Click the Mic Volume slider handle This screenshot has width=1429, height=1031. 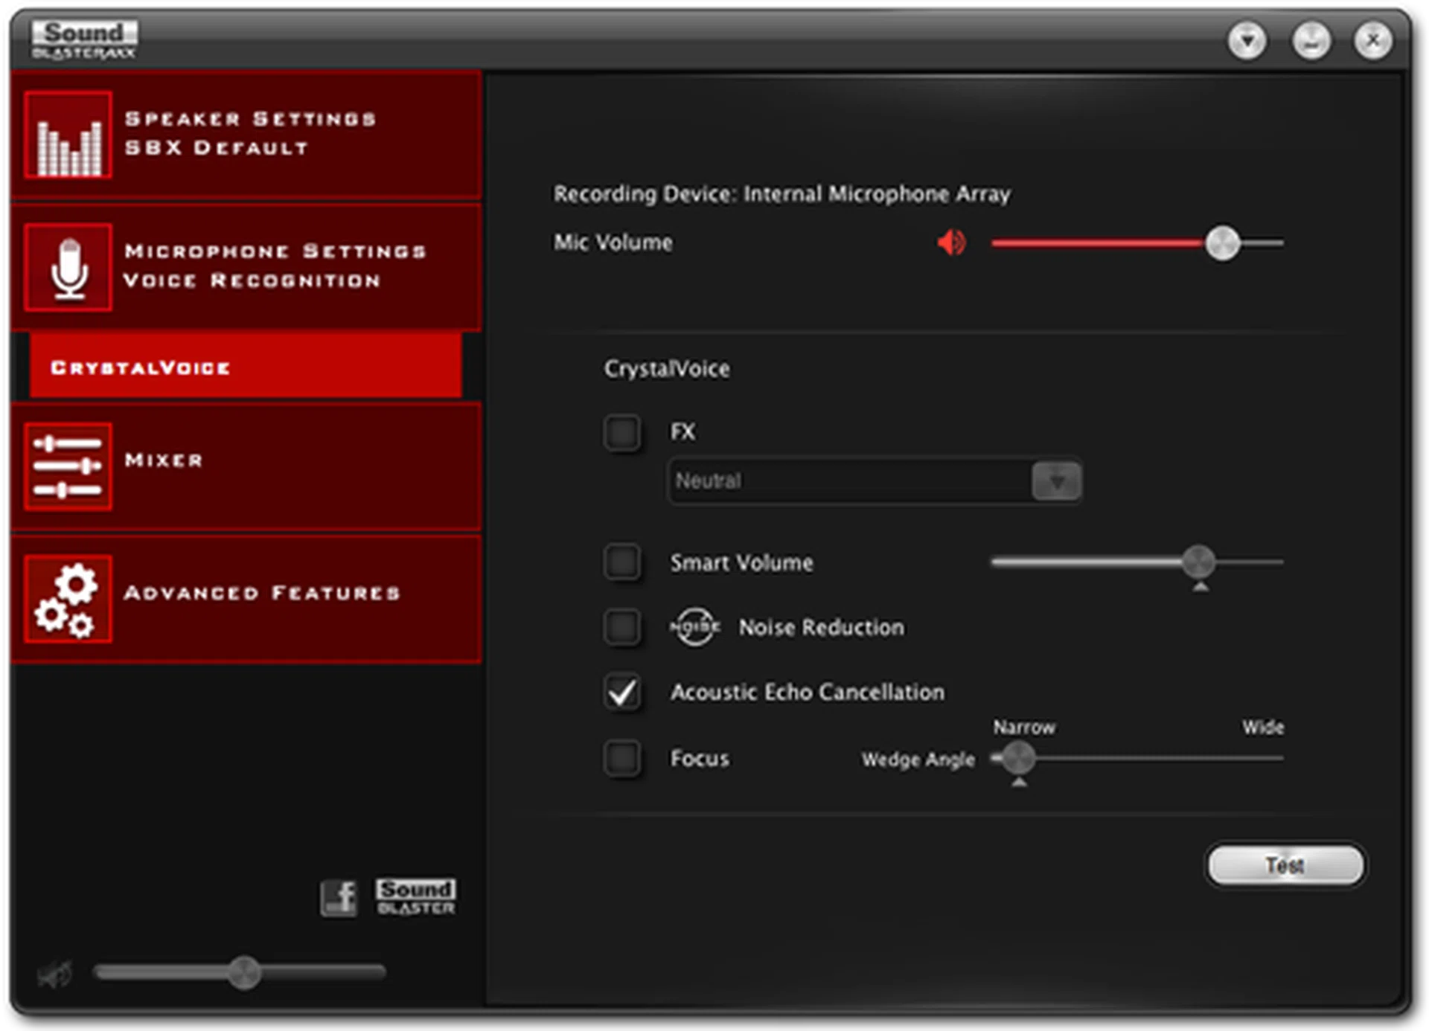(1222, 243)
